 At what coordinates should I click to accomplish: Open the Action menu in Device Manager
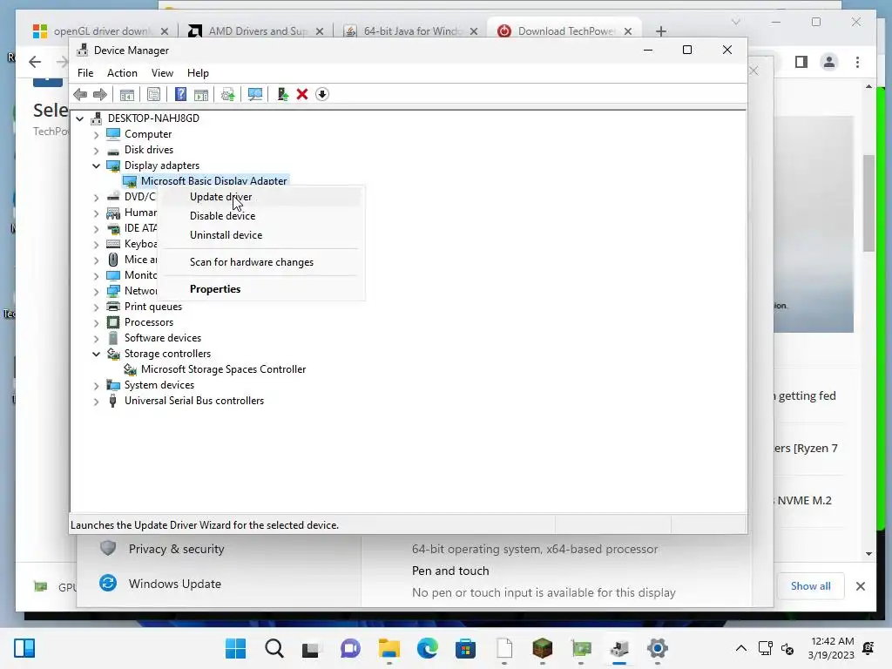click(122, 73)
